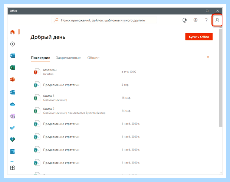230x182 pixels.
Task: Maximize the Office window
Action: pos(207,11)
